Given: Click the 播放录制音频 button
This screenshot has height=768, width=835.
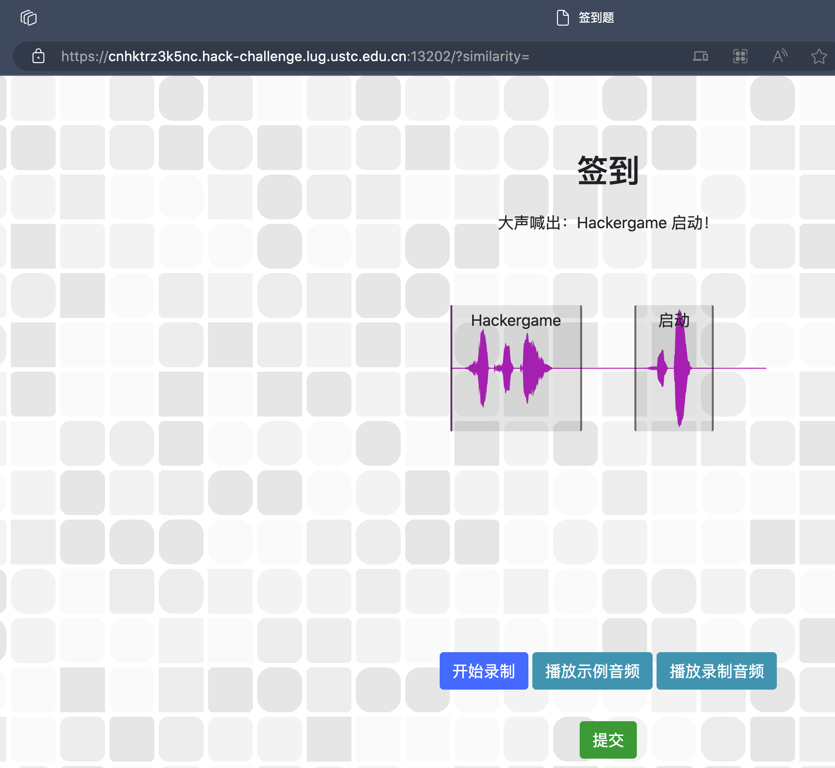Looking at the screenshot, I should coord(717,671).
